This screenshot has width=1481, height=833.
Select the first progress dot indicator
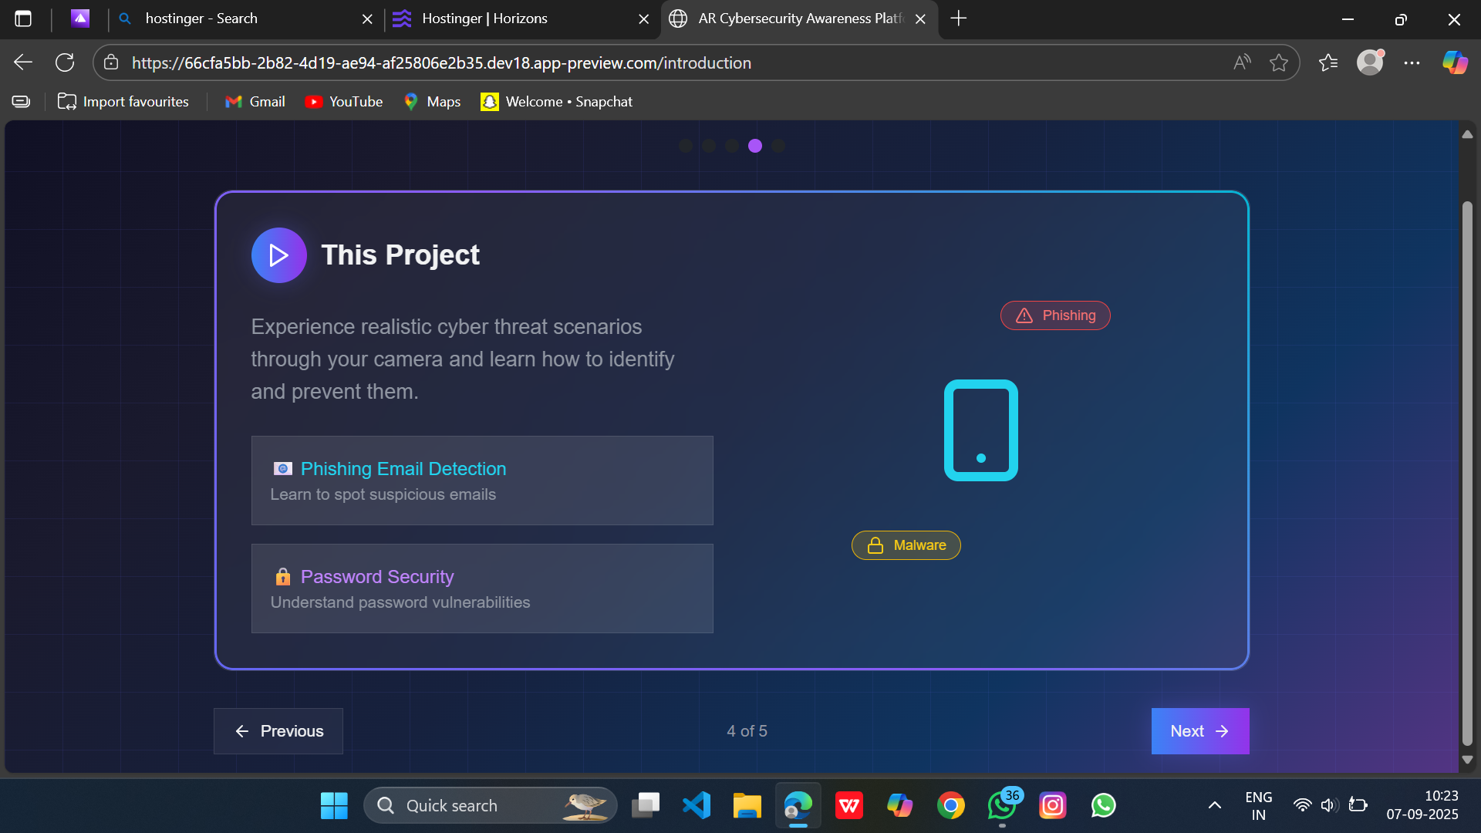tap(686, 146)
